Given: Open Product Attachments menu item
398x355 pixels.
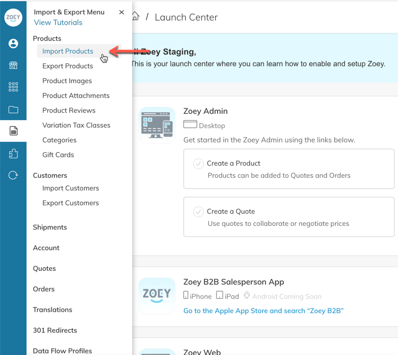Looking at the screenshot, I should pyautogui.click(x=76, y=96).
